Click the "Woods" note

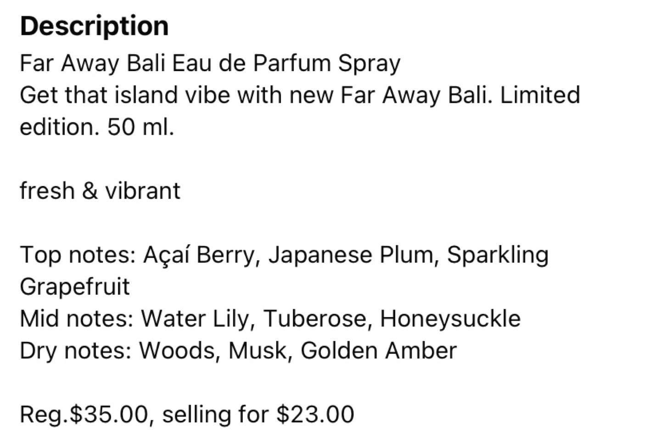(176, 351)
